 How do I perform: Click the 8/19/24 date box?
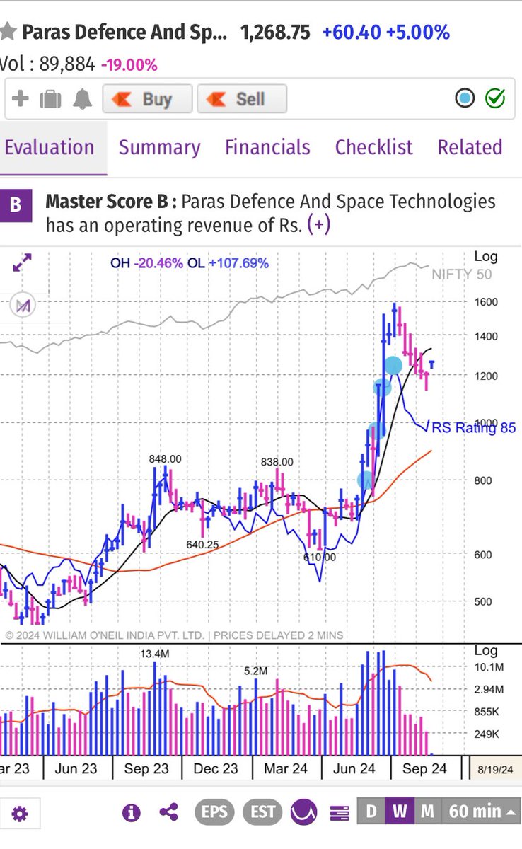pos(495,769)
